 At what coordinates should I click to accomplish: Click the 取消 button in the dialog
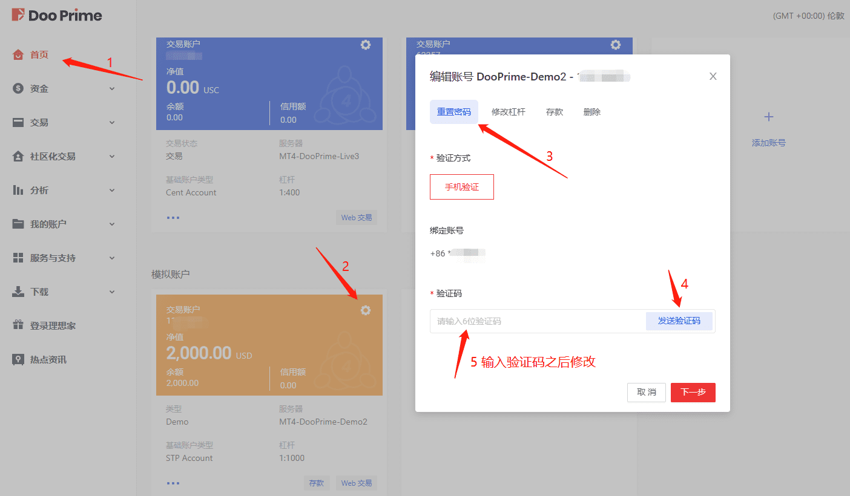pos(647,392)
